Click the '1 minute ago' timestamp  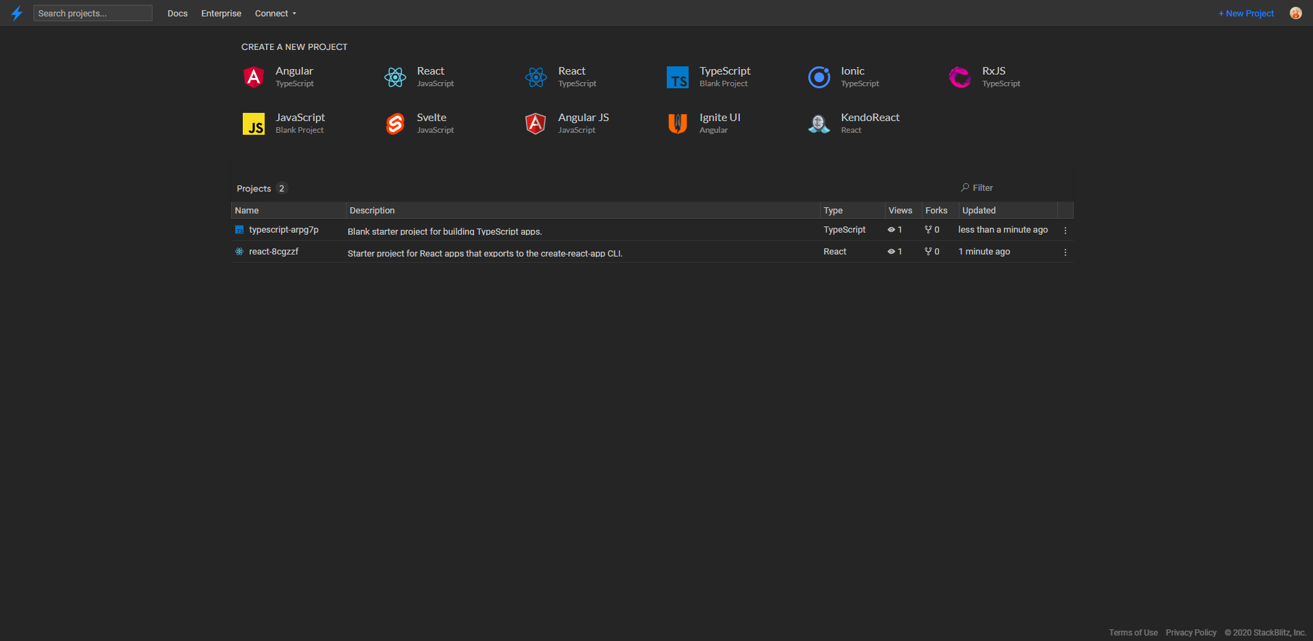(984, 252)
